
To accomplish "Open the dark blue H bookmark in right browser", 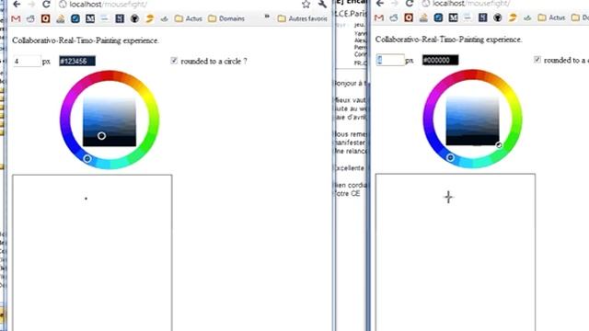I will pyautogui.click(x=482, y=17).
